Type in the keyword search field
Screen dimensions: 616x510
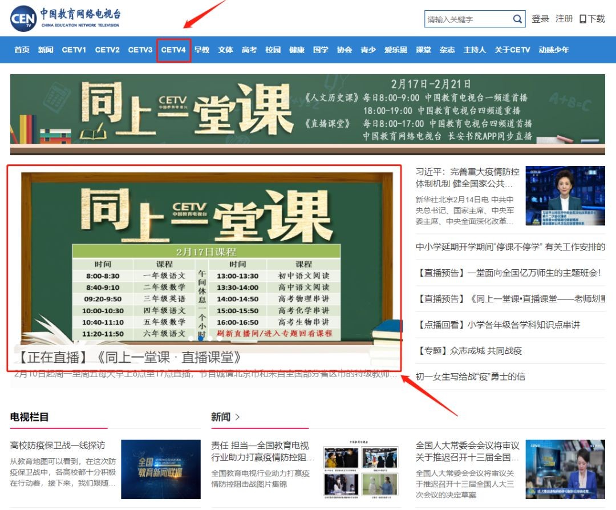click(x=468, y=19)
